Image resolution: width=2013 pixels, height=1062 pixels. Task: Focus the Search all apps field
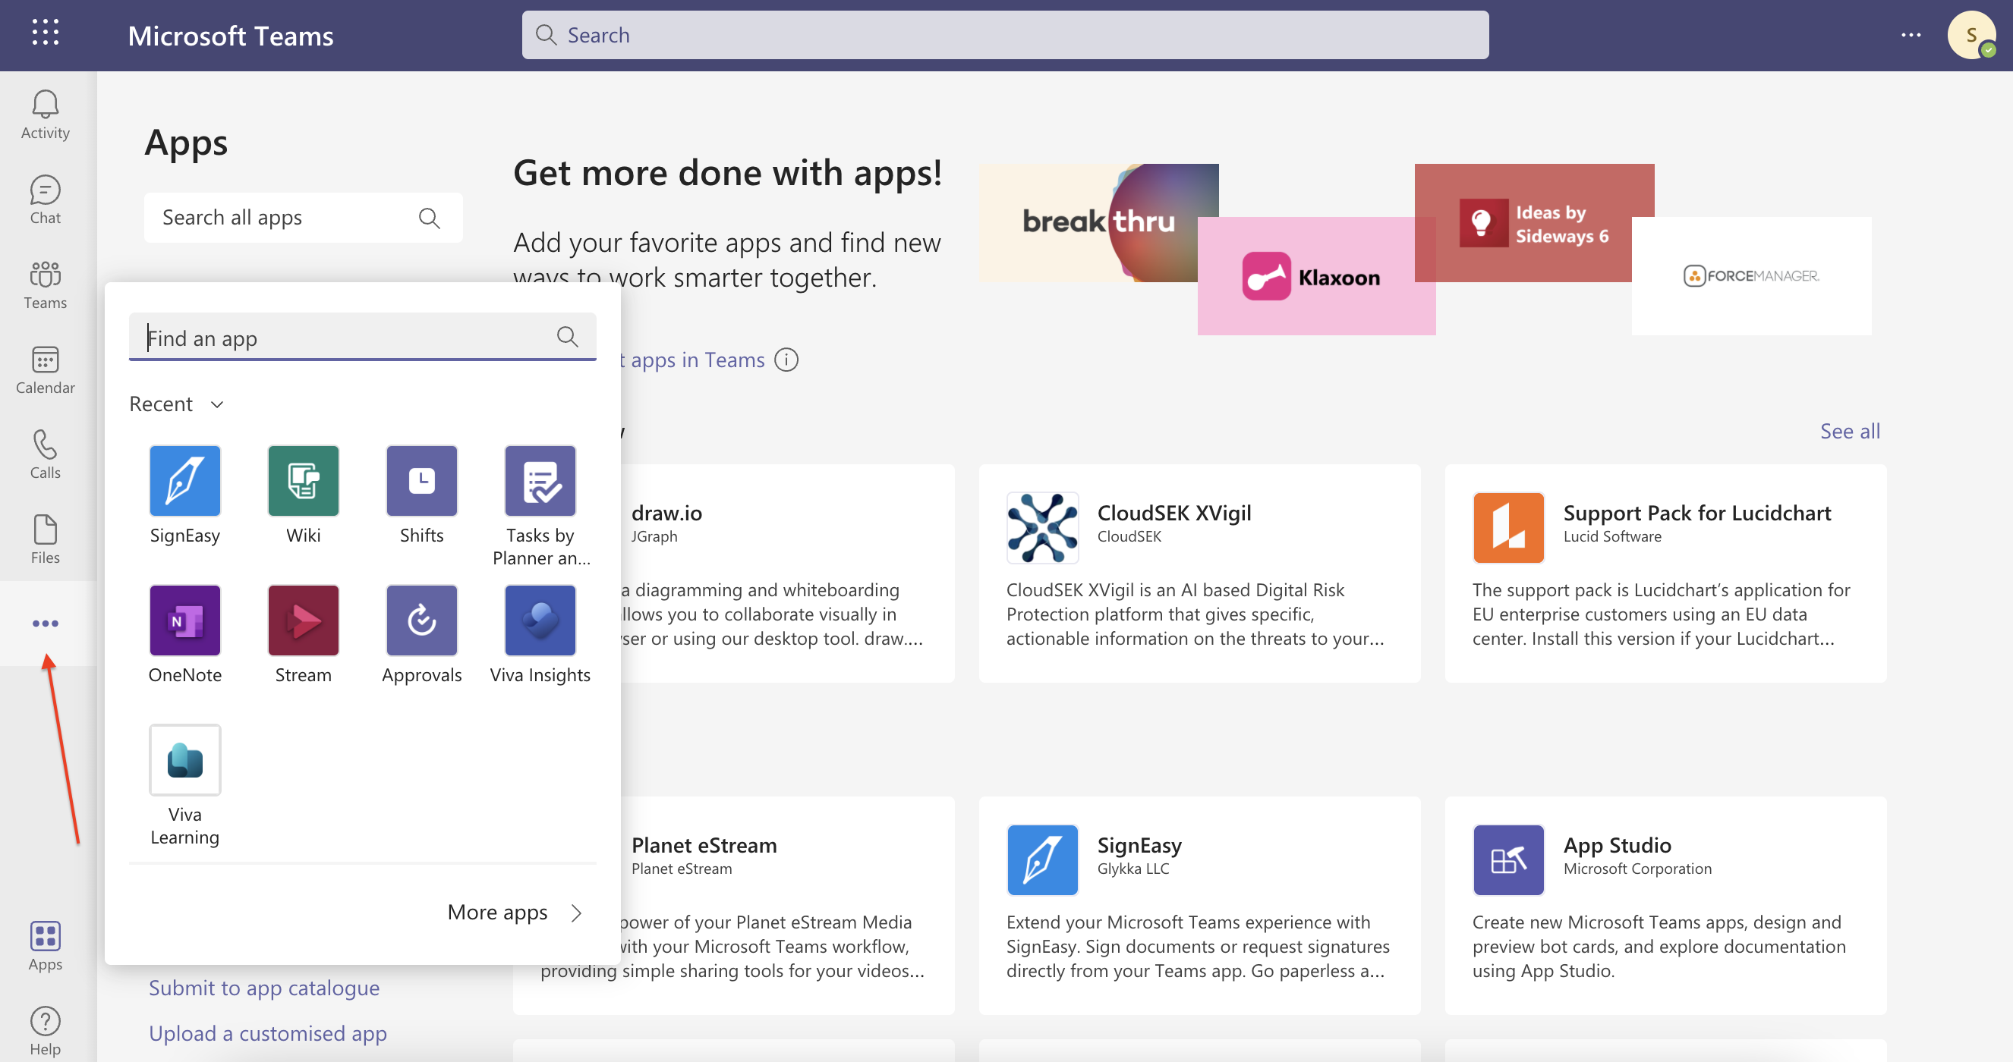[303, 218]
